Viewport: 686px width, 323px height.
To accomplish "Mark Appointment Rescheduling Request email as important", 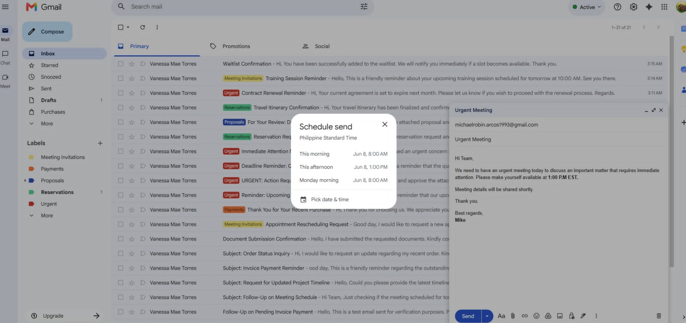I will coord(142,224).
